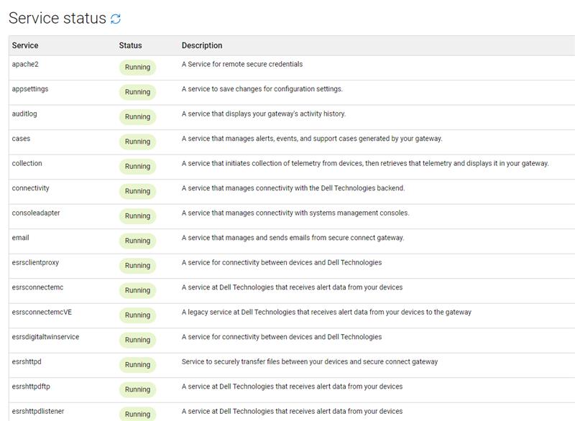
Task: Select the esrsconnectemc service row
Action: click(37, 287)
